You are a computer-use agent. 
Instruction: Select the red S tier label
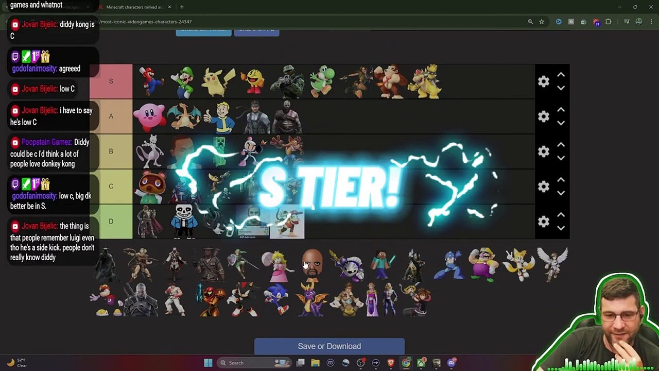click(111, 81)
